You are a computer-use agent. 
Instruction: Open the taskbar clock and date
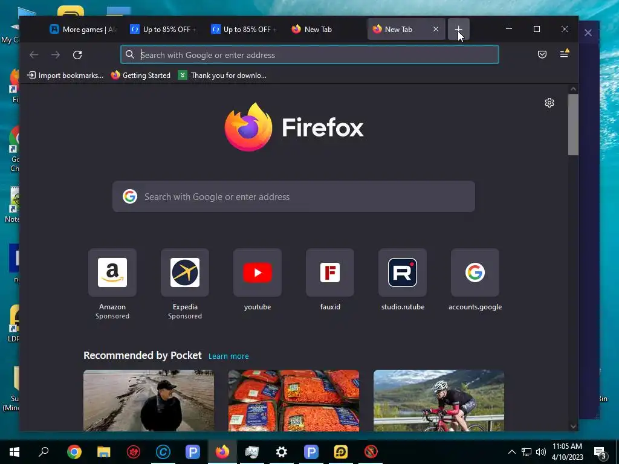pyautogui.click(x=567, y=452)
